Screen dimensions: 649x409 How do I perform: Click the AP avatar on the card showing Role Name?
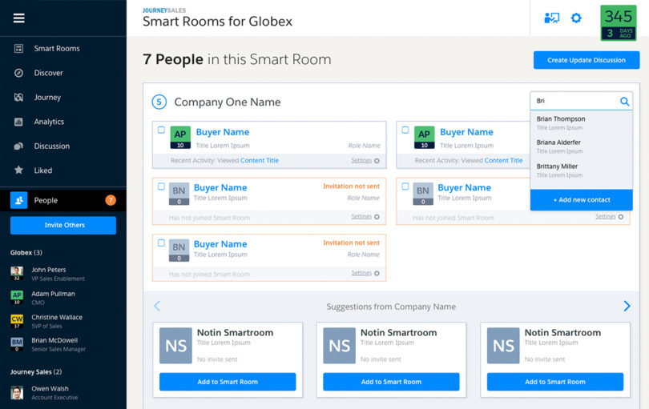click(180, 138)
